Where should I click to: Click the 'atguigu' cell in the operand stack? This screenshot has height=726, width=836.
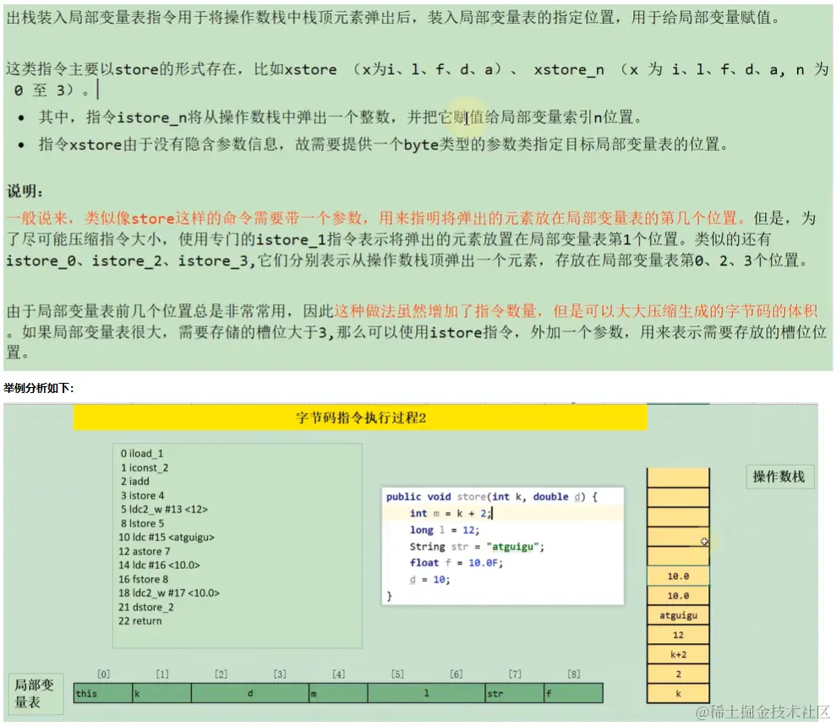(x=678, y=615)
